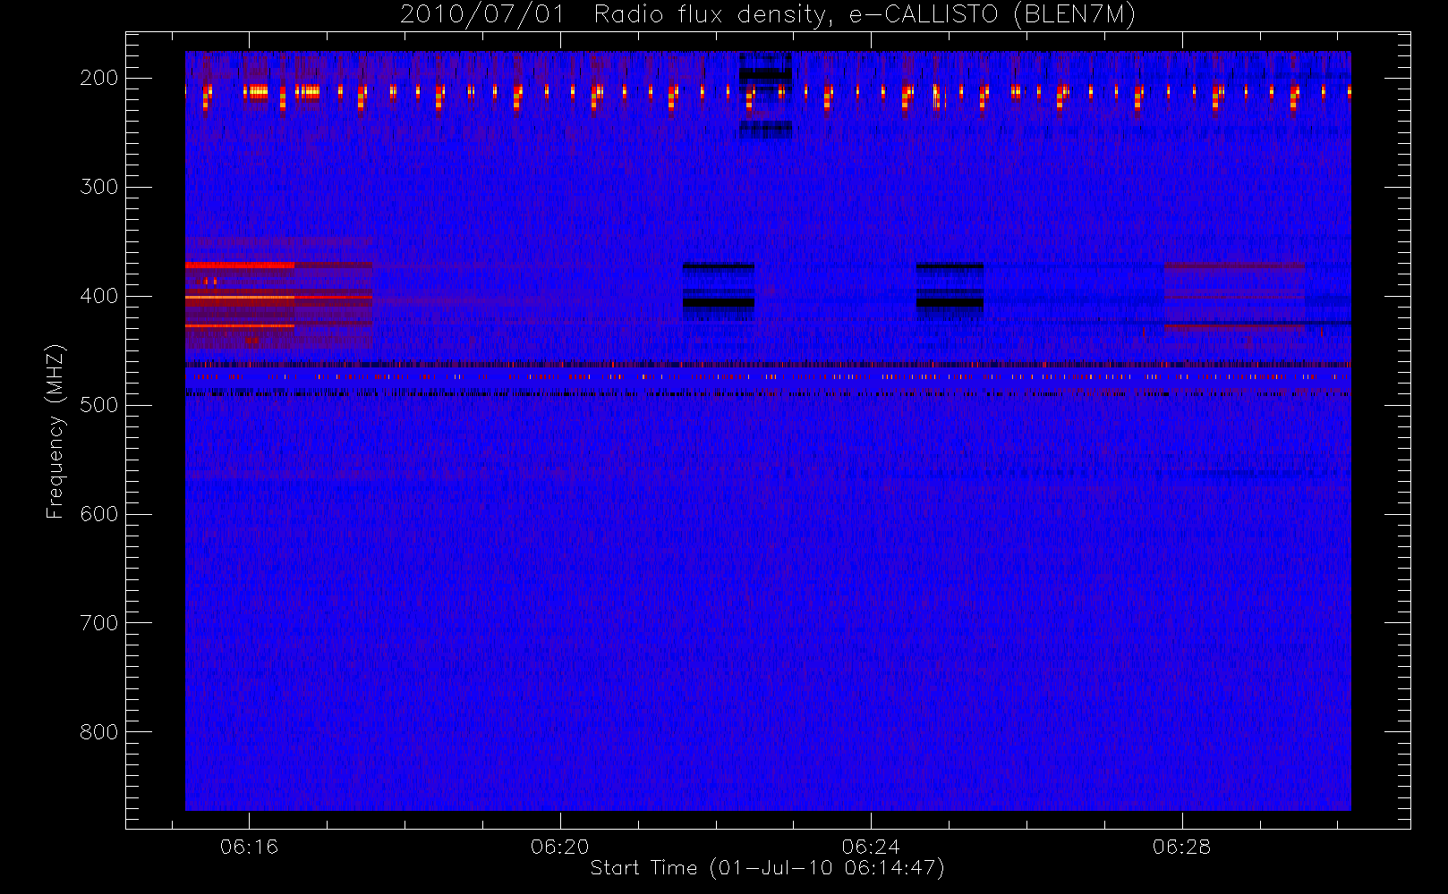Click the 06:16 time tick label

(x=249, y=847)
